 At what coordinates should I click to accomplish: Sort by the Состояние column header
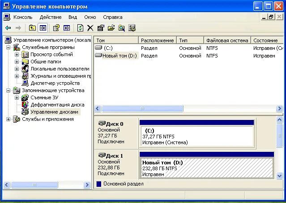pyautogui.click(x=267, y=40)
